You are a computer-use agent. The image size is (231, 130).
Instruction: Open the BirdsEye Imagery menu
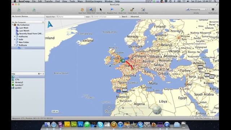[x=94, y=1]
